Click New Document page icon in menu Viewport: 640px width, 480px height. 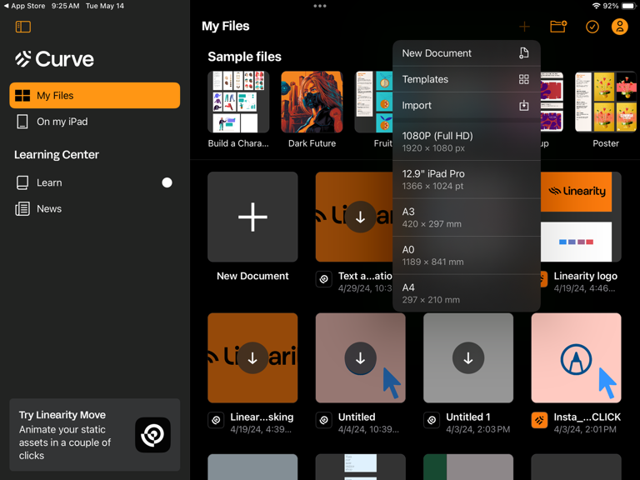pos(523,53)
